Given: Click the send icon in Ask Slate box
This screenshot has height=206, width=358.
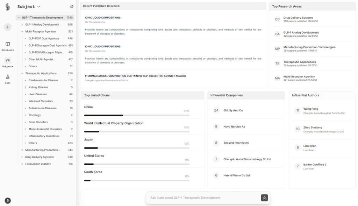Looking at the screenshot, I should tap(264, 198).
